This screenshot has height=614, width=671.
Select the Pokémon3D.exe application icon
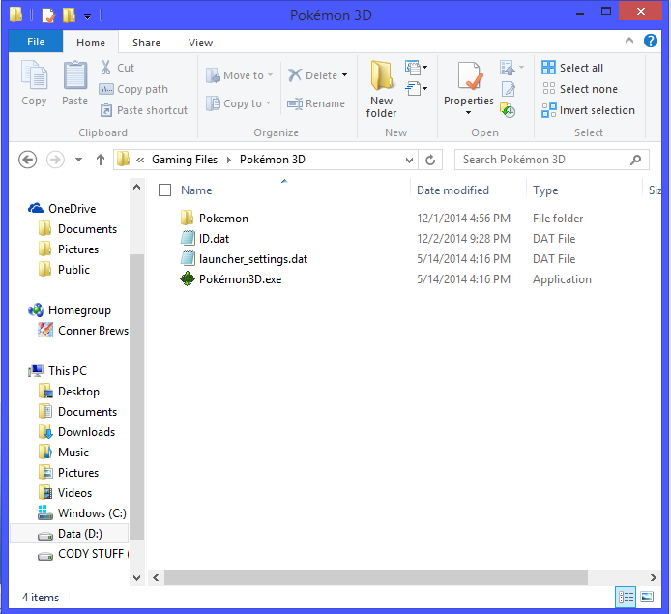[187, 279]
